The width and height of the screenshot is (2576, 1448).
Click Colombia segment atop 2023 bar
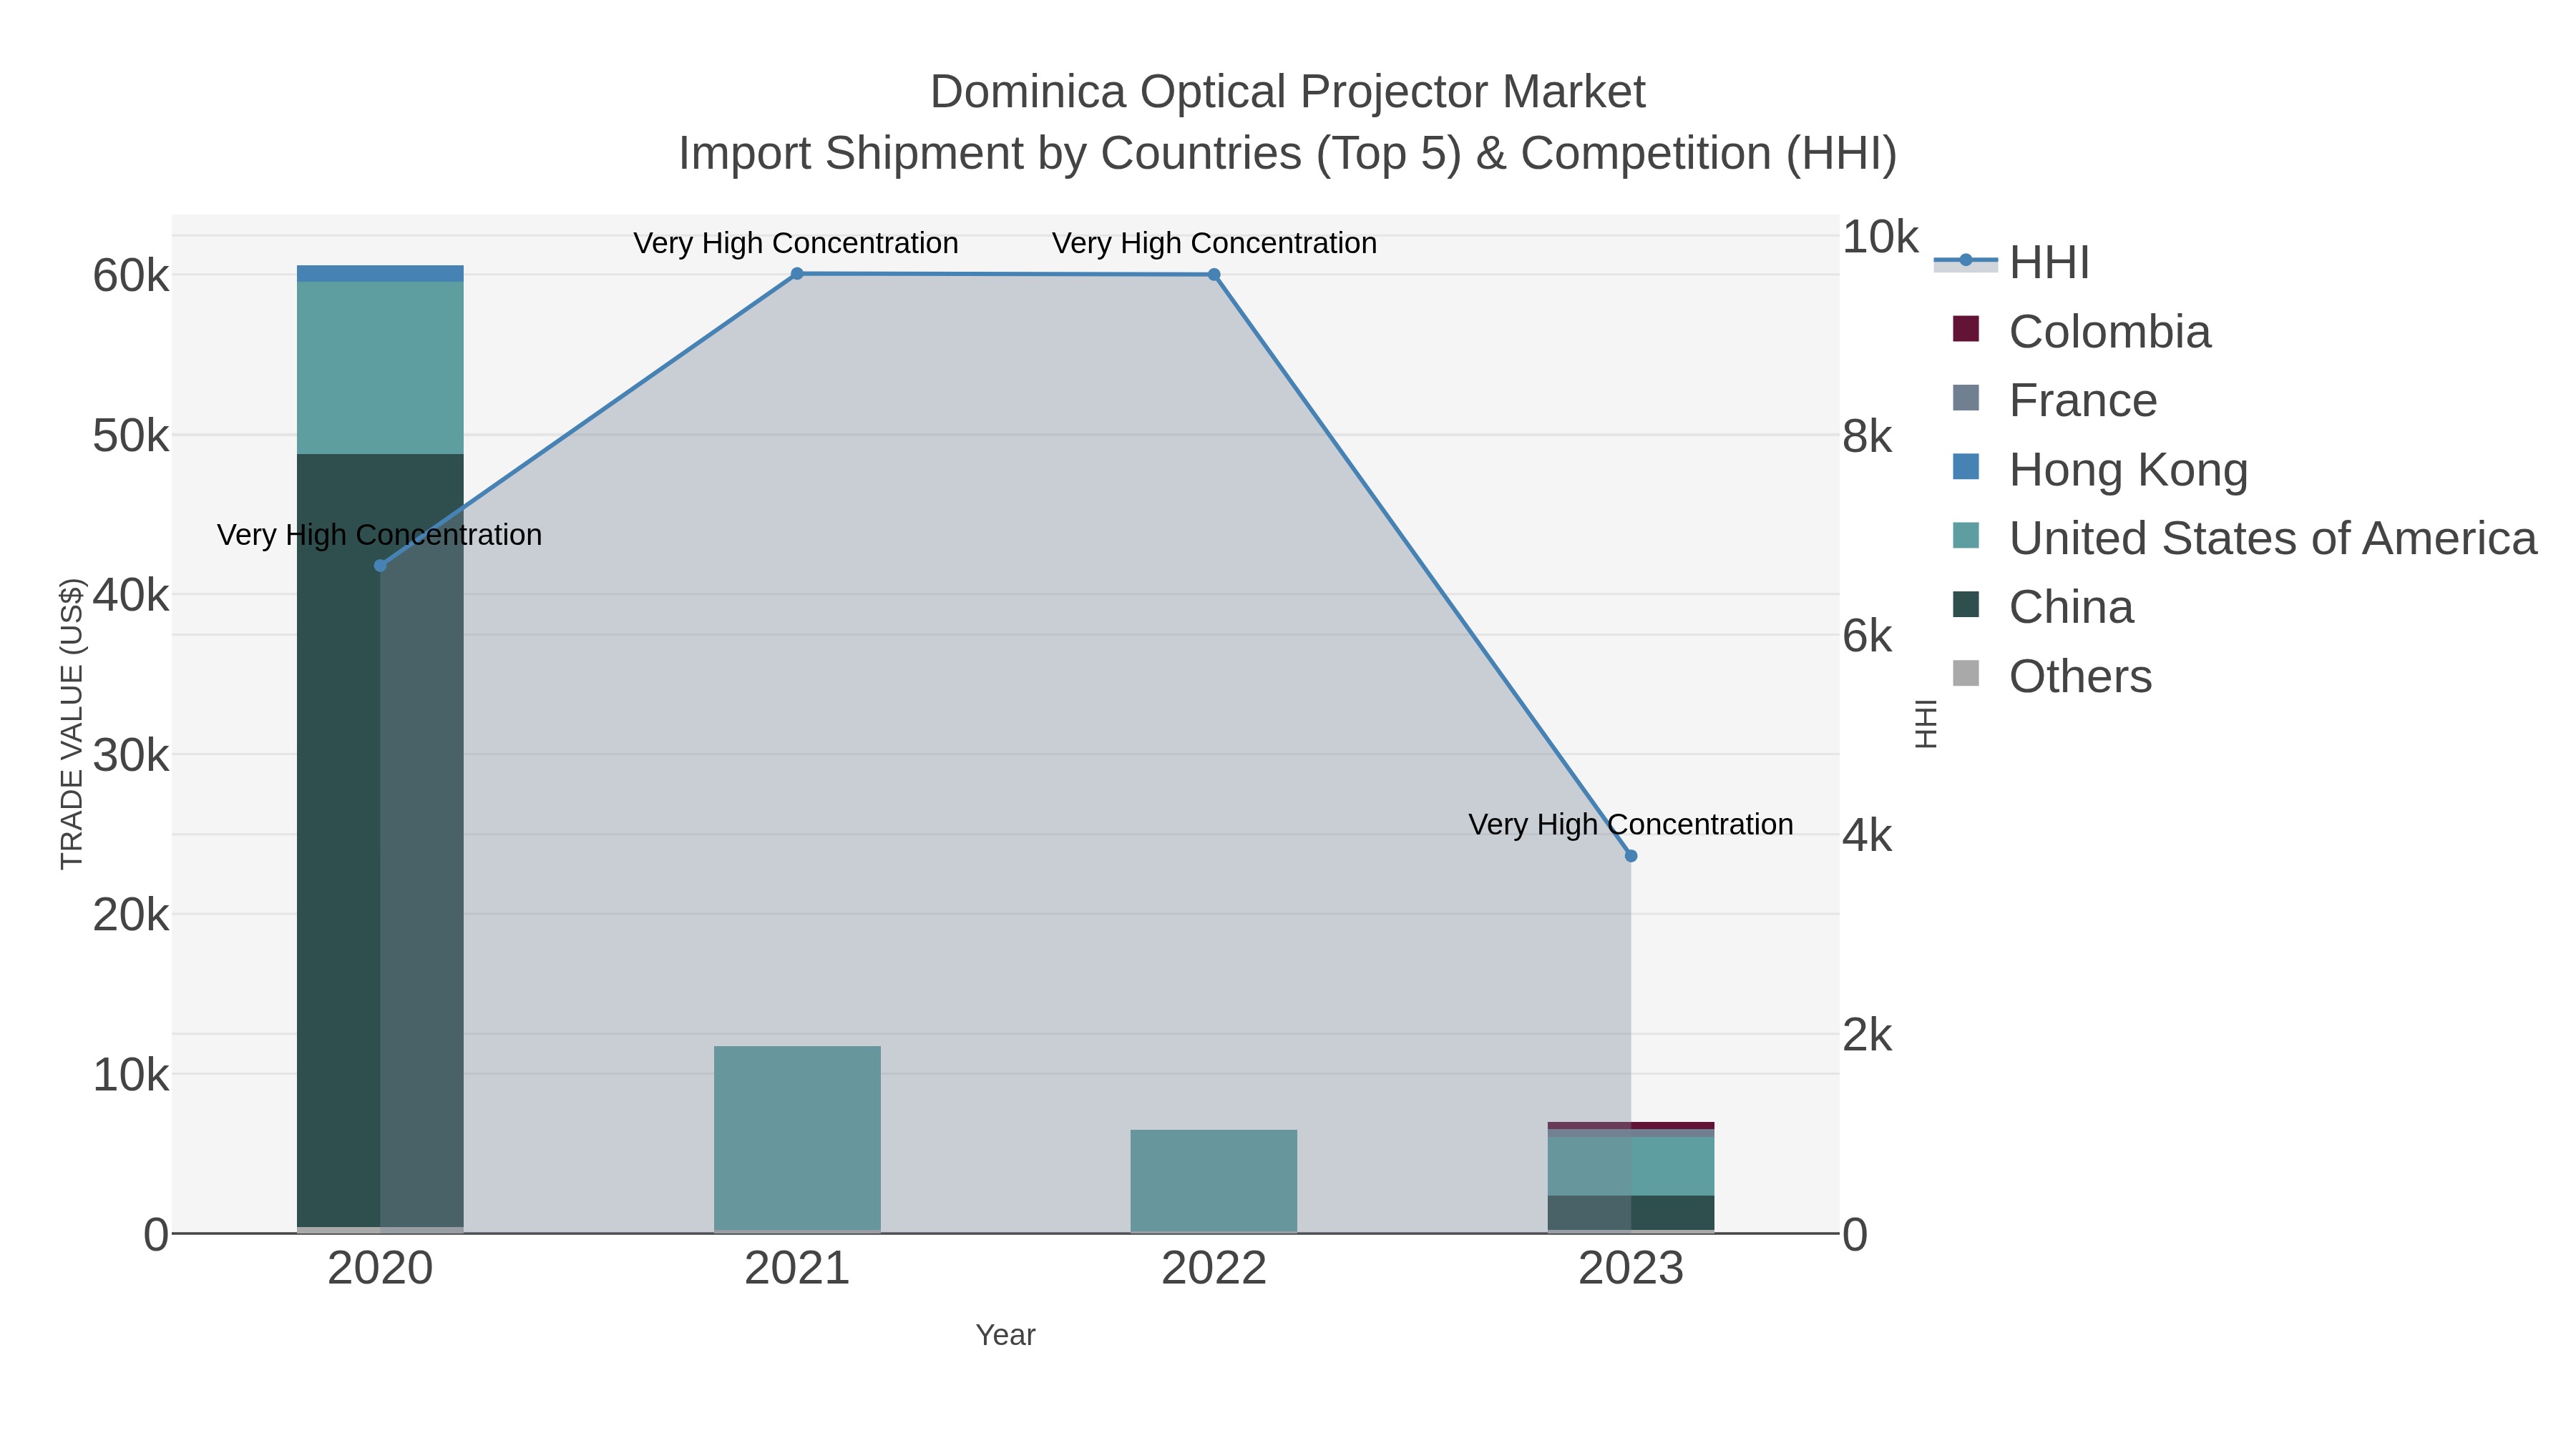point(1631,1126)
